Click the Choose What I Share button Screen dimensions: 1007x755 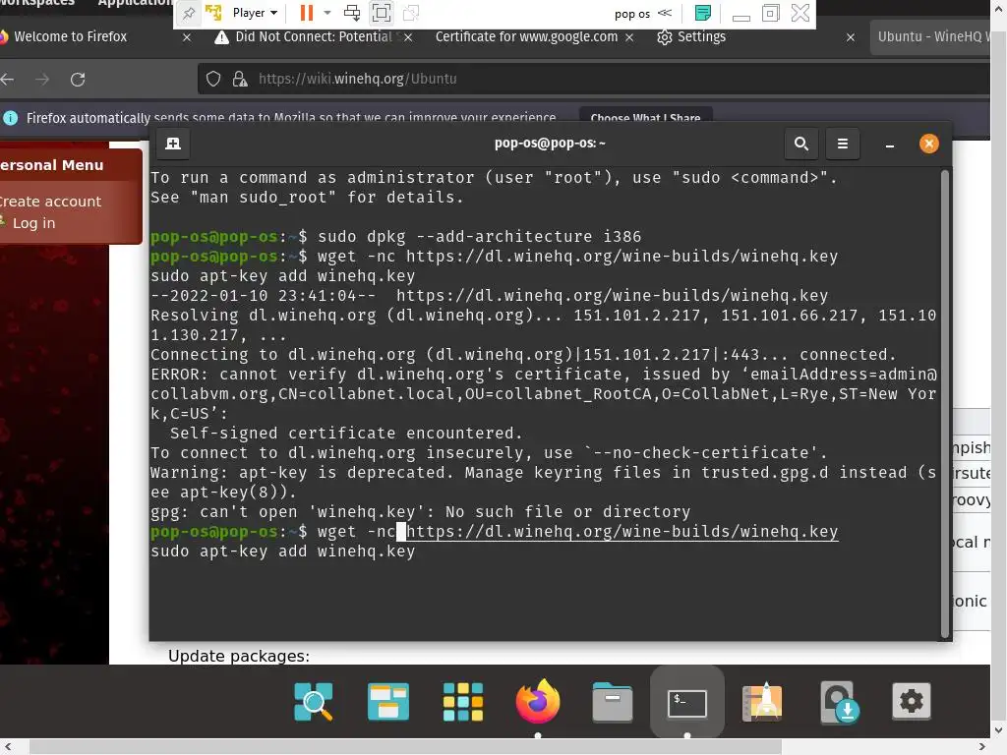click(645, 118)
